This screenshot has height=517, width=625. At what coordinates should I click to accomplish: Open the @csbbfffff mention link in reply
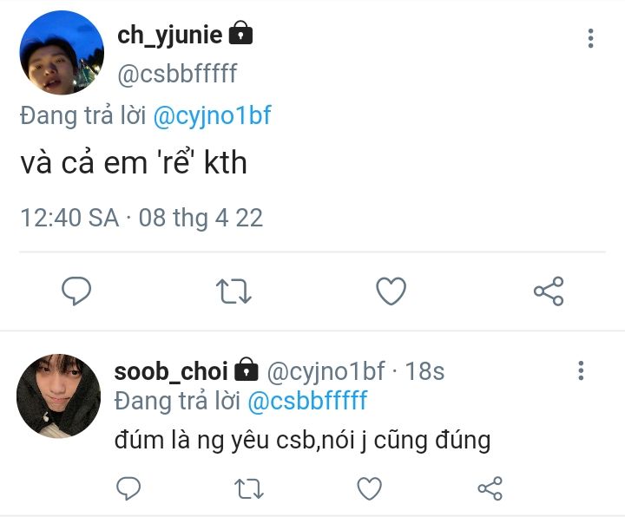(x=307, y=401)
